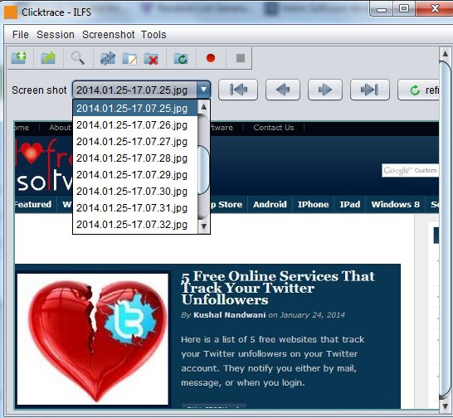The width and height of the screenshot is (453, 418).
Task: Select 2014.01.25-17.07.25.jpg in the dropdown list
Action: [x=135, y=109]
